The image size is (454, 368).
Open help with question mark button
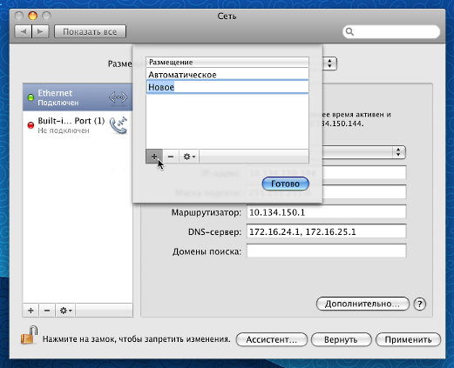(x=420, y=304)
